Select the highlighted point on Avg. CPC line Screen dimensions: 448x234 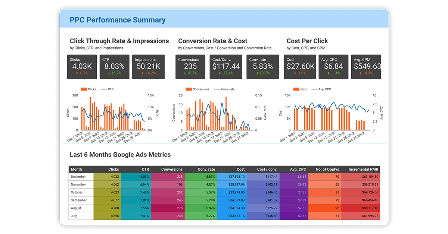pyautogui.click(x=319, y=106)
